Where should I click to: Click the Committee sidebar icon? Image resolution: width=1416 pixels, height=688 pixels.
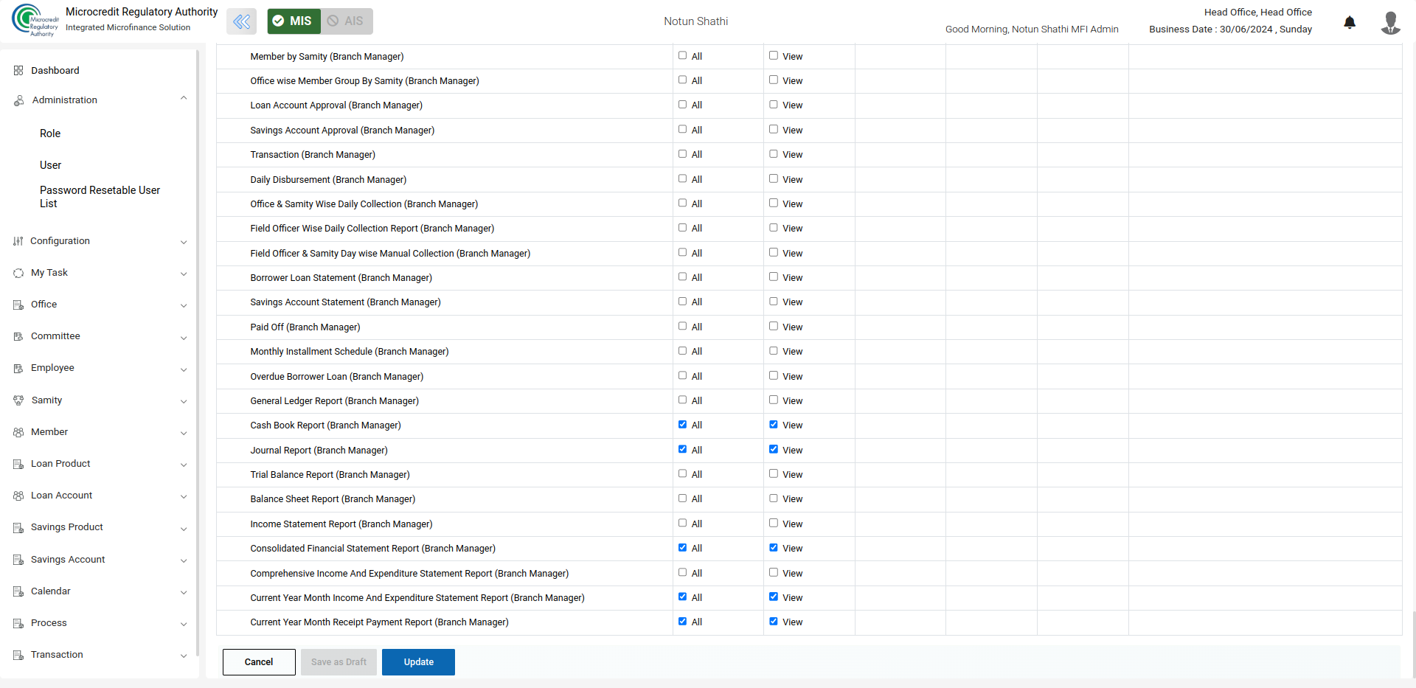(18, 336)
